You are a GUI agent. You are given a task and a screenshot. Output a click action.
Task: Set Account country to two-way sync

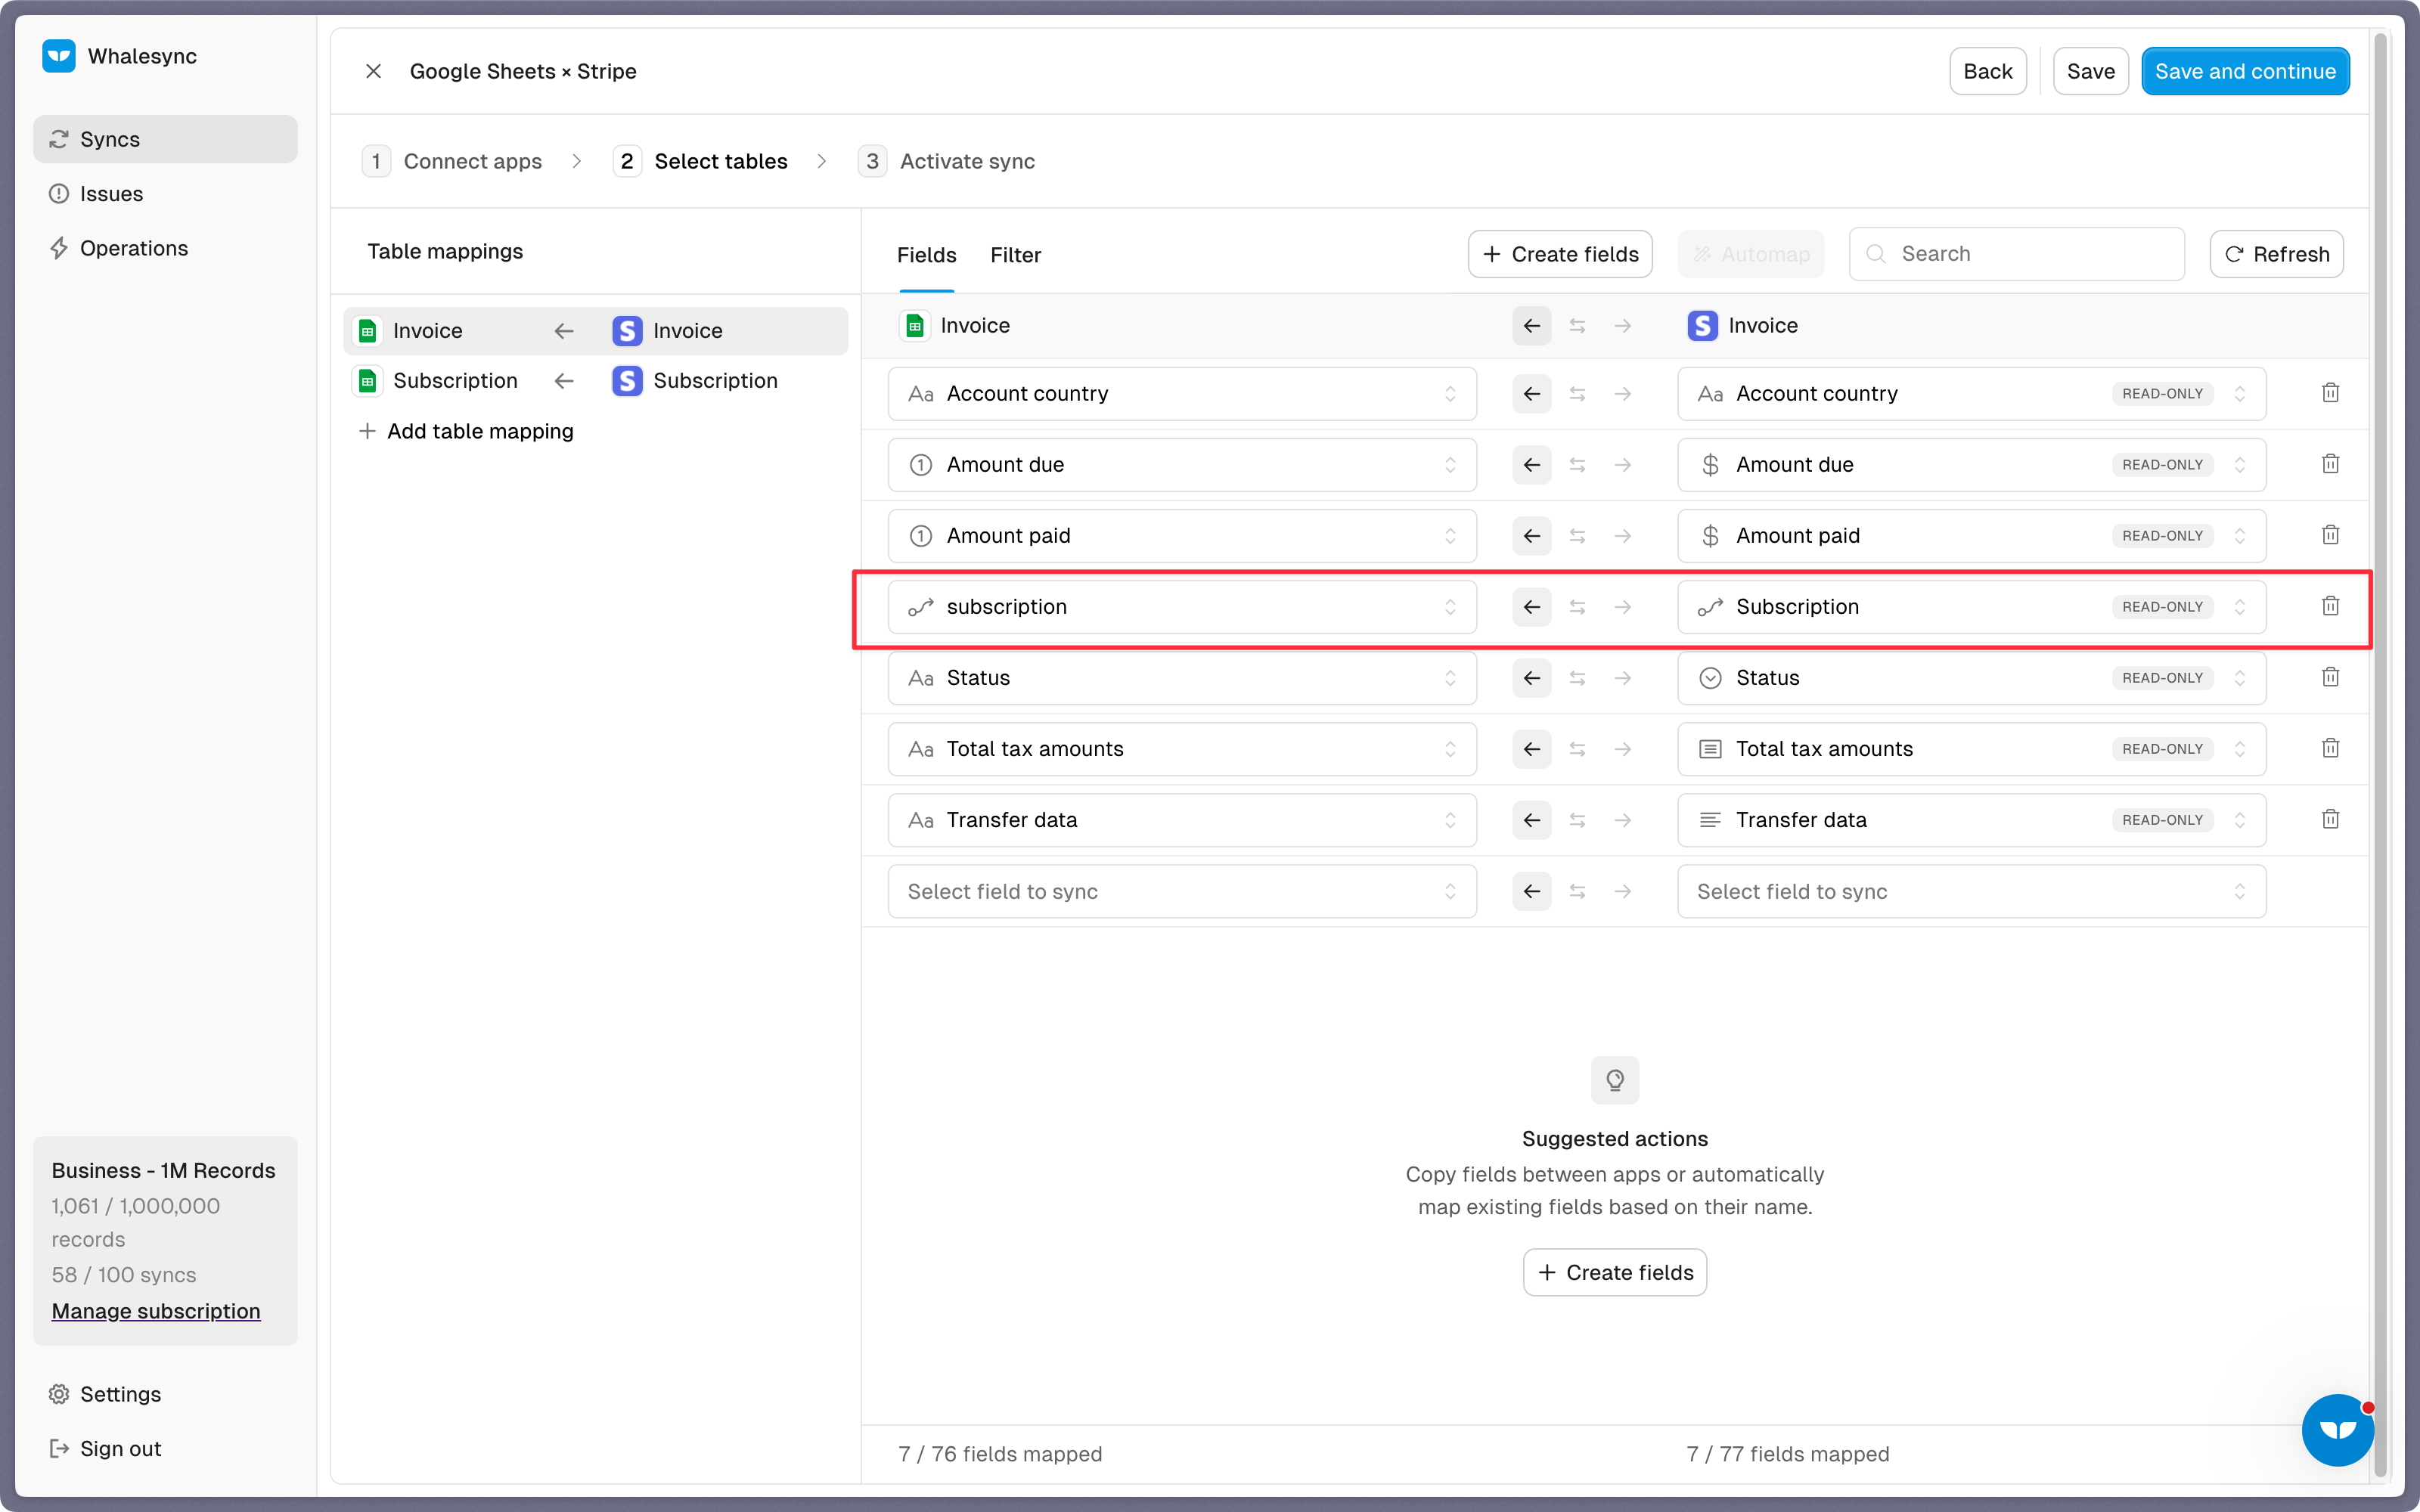[x=1577, y=394]
